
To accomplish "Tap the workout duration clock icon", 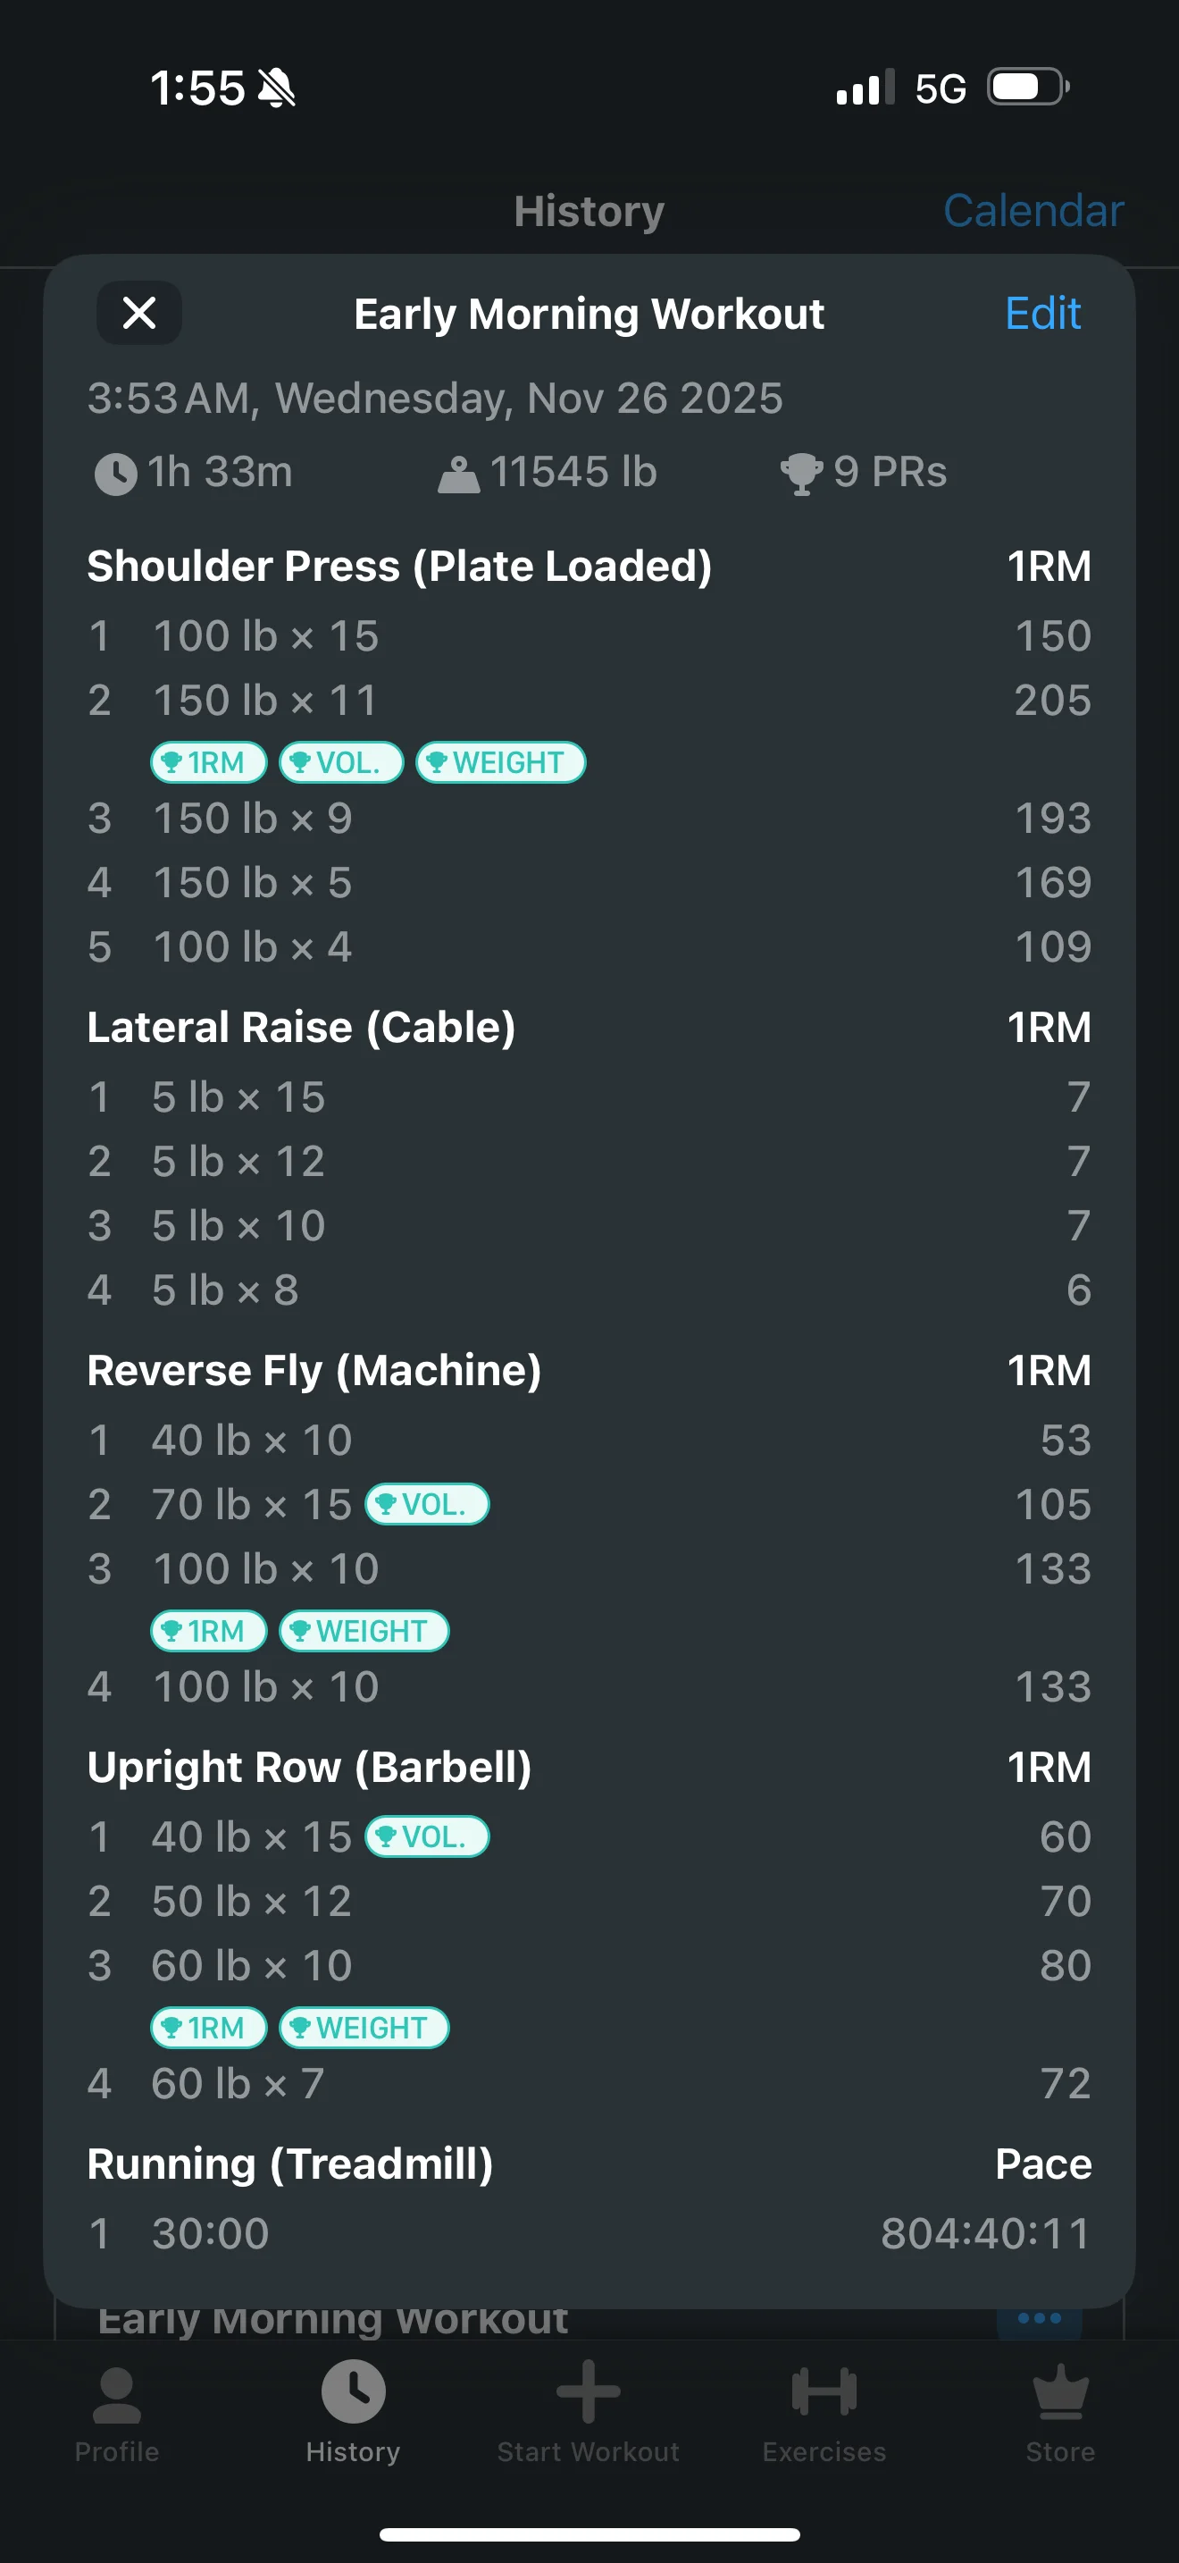I will click(115, 474).
